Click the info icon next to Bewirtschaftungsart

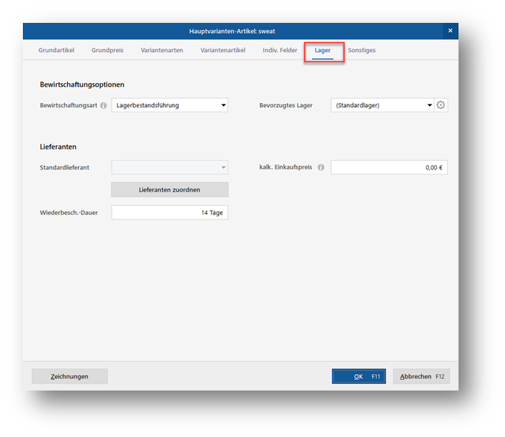click(104, 106)
